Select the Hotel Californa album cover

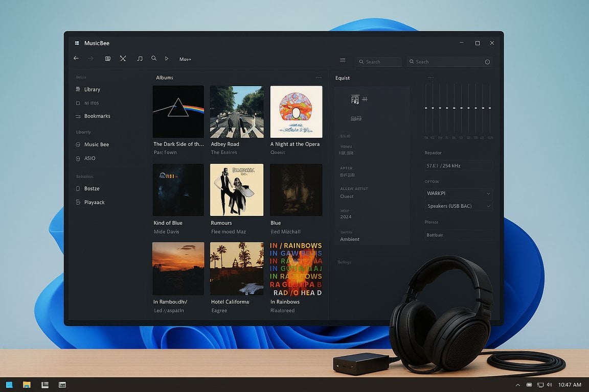(237, 268)
